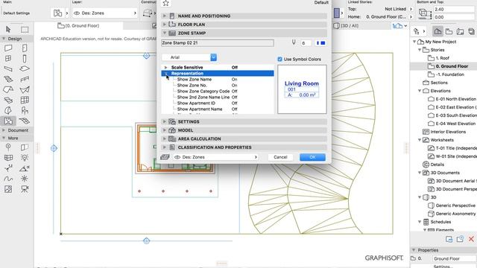Open the Layout Book tab in Navigator

(461, 31)
